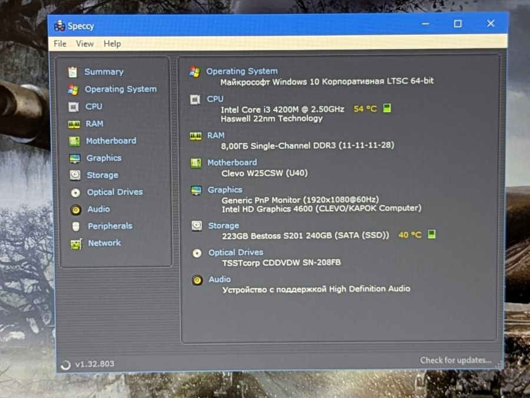Click version v1.32.803 in status bar
This screenshot has width=530, height=398.
tap(95, 364)
